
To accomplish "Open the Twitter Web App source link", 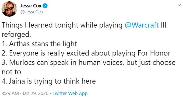I will [x=70, y=94].
